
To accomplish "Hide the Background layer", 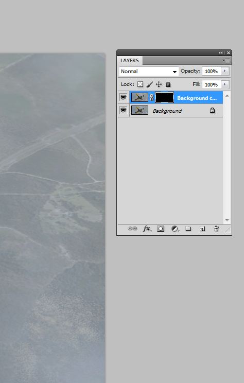I will coord(124,110).
